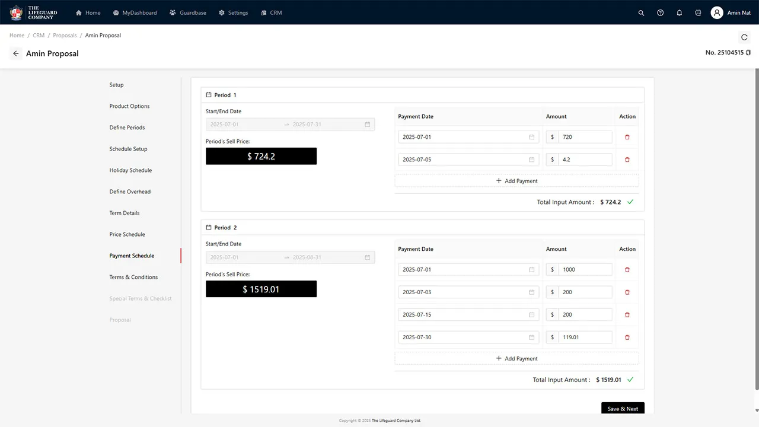Delete the 2025-07-30 payment row
The width and height of the screenshot is (759, 427).
627,337
